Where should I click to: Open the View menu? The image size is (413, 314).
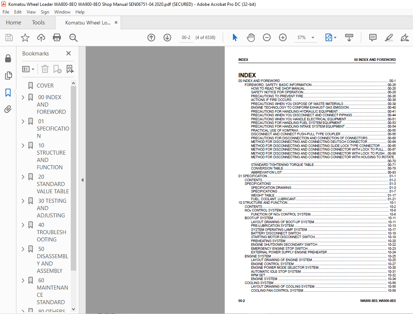pyautogui.click(x=31, y=12)
